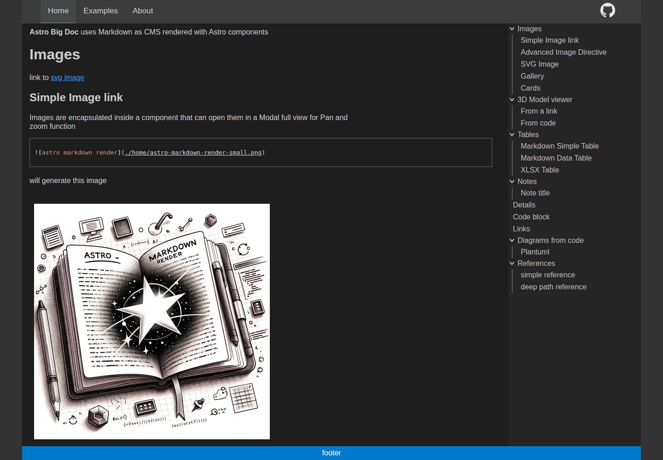Go to the Home tab

click(58, 11)
